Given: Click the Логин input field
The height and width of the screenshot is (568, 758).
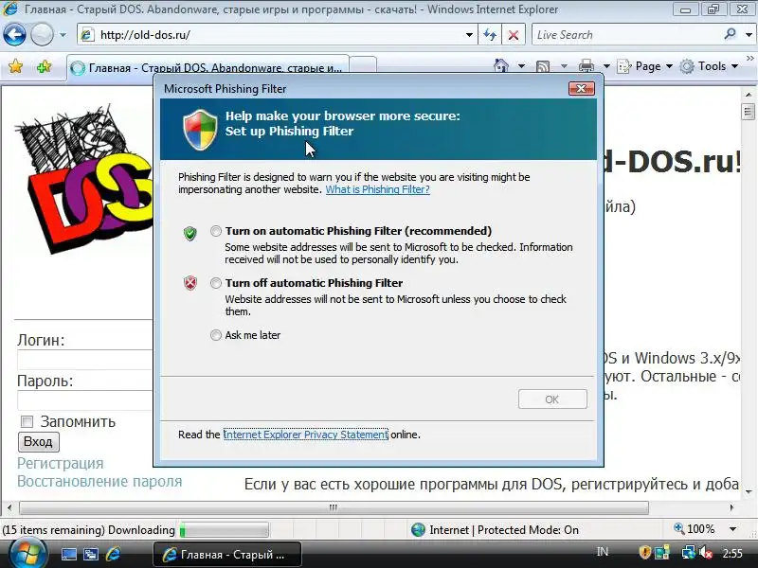Looking at the screenshot, I should pos(85,360).
